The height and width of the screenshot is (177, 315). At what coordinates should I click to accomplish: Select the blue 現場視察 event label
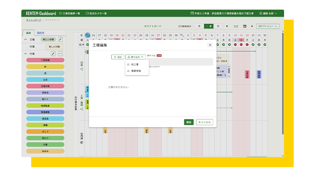coord(45,112)
